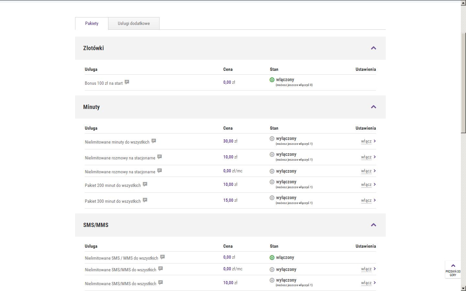
Task: Click info icon of 0,00 zł/mc rozmowy na stacjonarne
Action: 160,171
